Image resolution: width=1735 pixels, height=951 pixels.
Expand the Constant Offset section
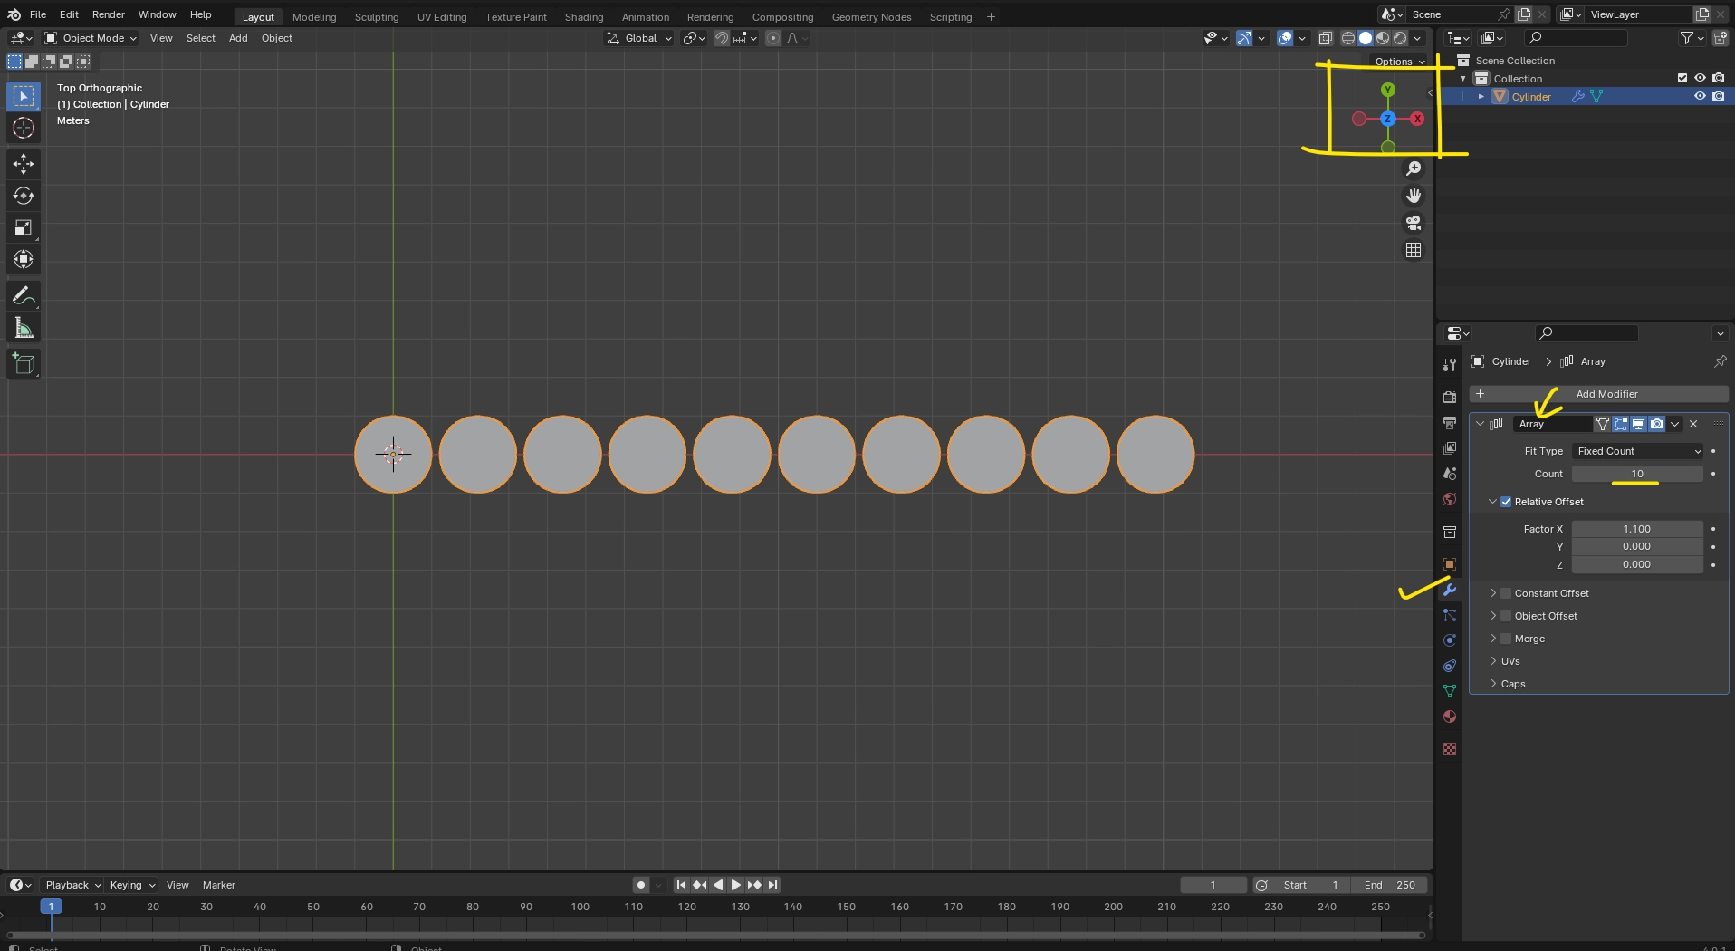click(x=1493, y=593)
